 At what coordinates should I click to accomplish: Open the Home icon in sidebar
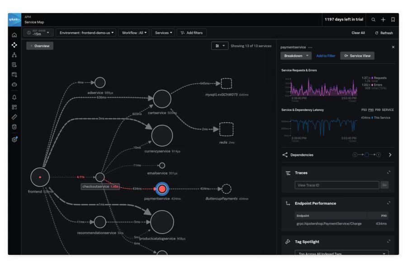tap(14, 35)
